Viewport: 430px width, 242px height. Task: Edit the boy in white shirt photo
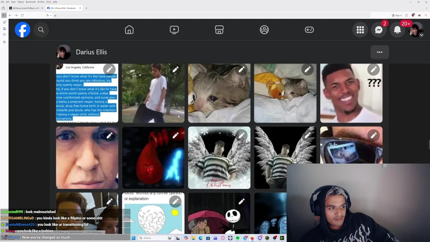coord(175,70)
